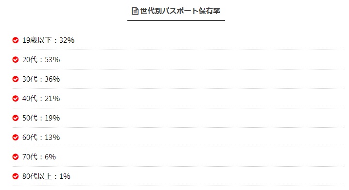The height and width of the screenshot is (190, 349).
Task: Click the red check icon for 30代
Action: [16, 79]
